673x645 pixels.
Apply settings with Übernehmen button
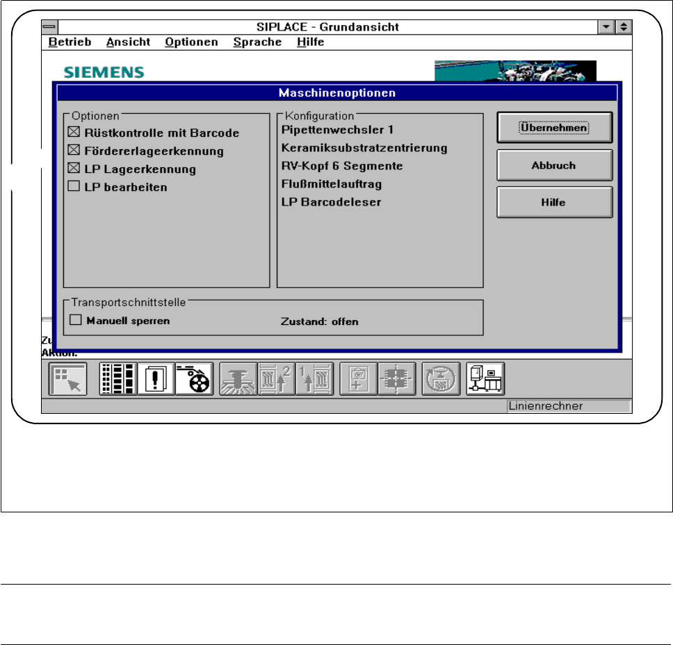pyautogui.click(x=555, y=128)
